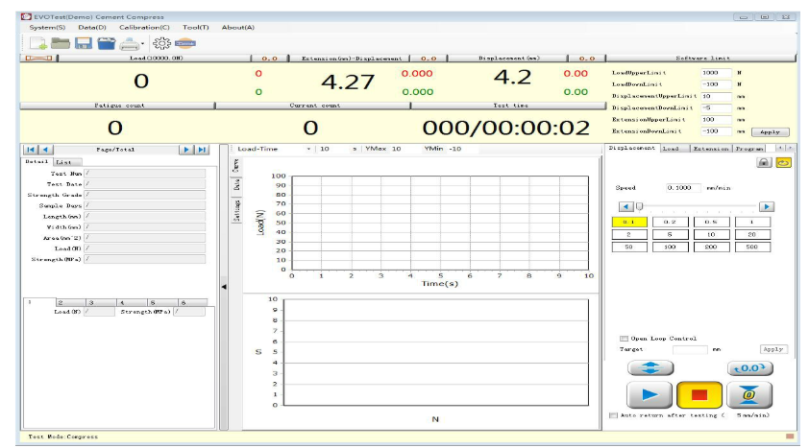Increase speed with slider right arrow
809x448 pixels.
pos(767,206)
